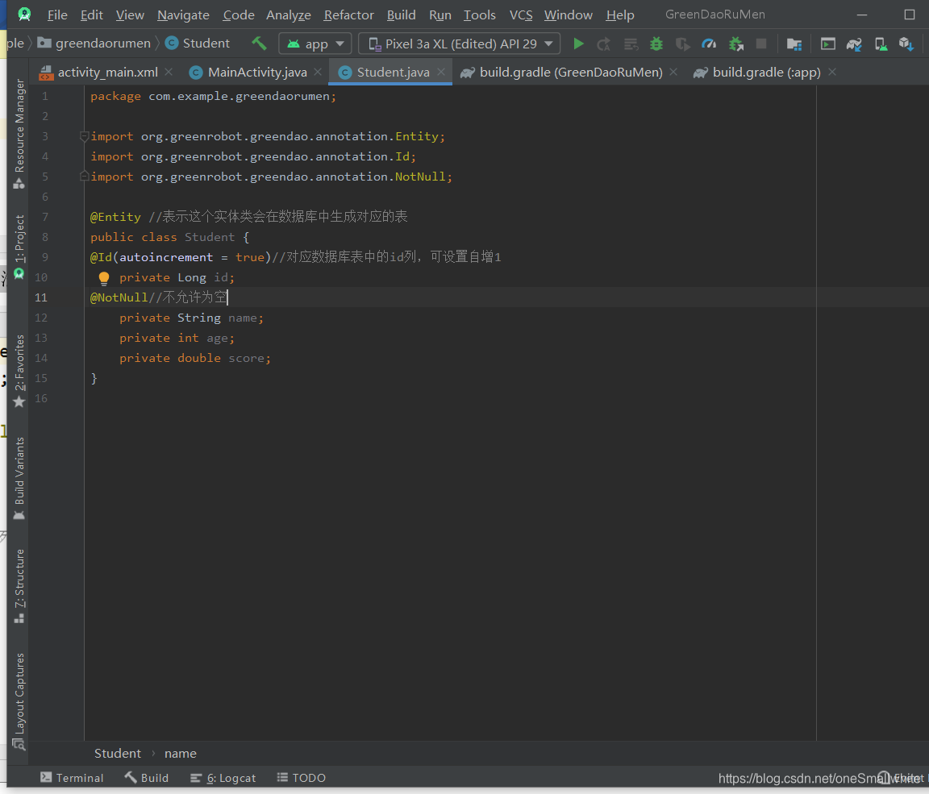
Task: Open the Profiler gauge icon
Action: coord(709,44)
